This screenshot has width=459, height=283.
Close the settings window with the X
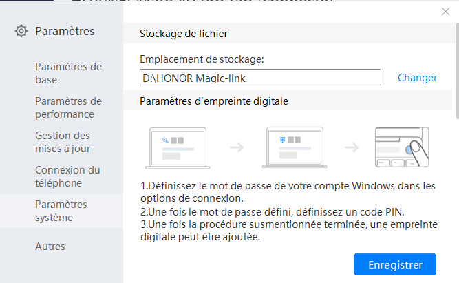click(x=445, y=11)
